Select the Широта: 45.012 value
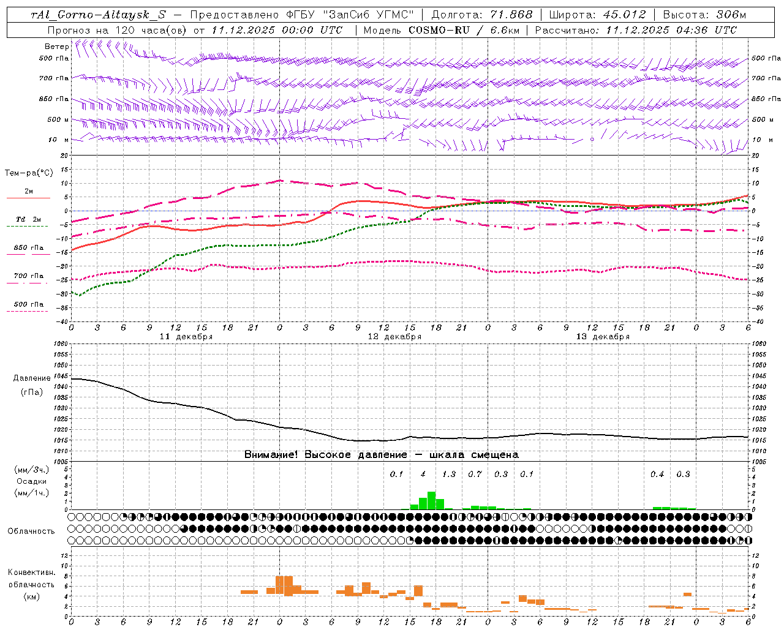This screenshot has height=627, width=784. [597, 15]
